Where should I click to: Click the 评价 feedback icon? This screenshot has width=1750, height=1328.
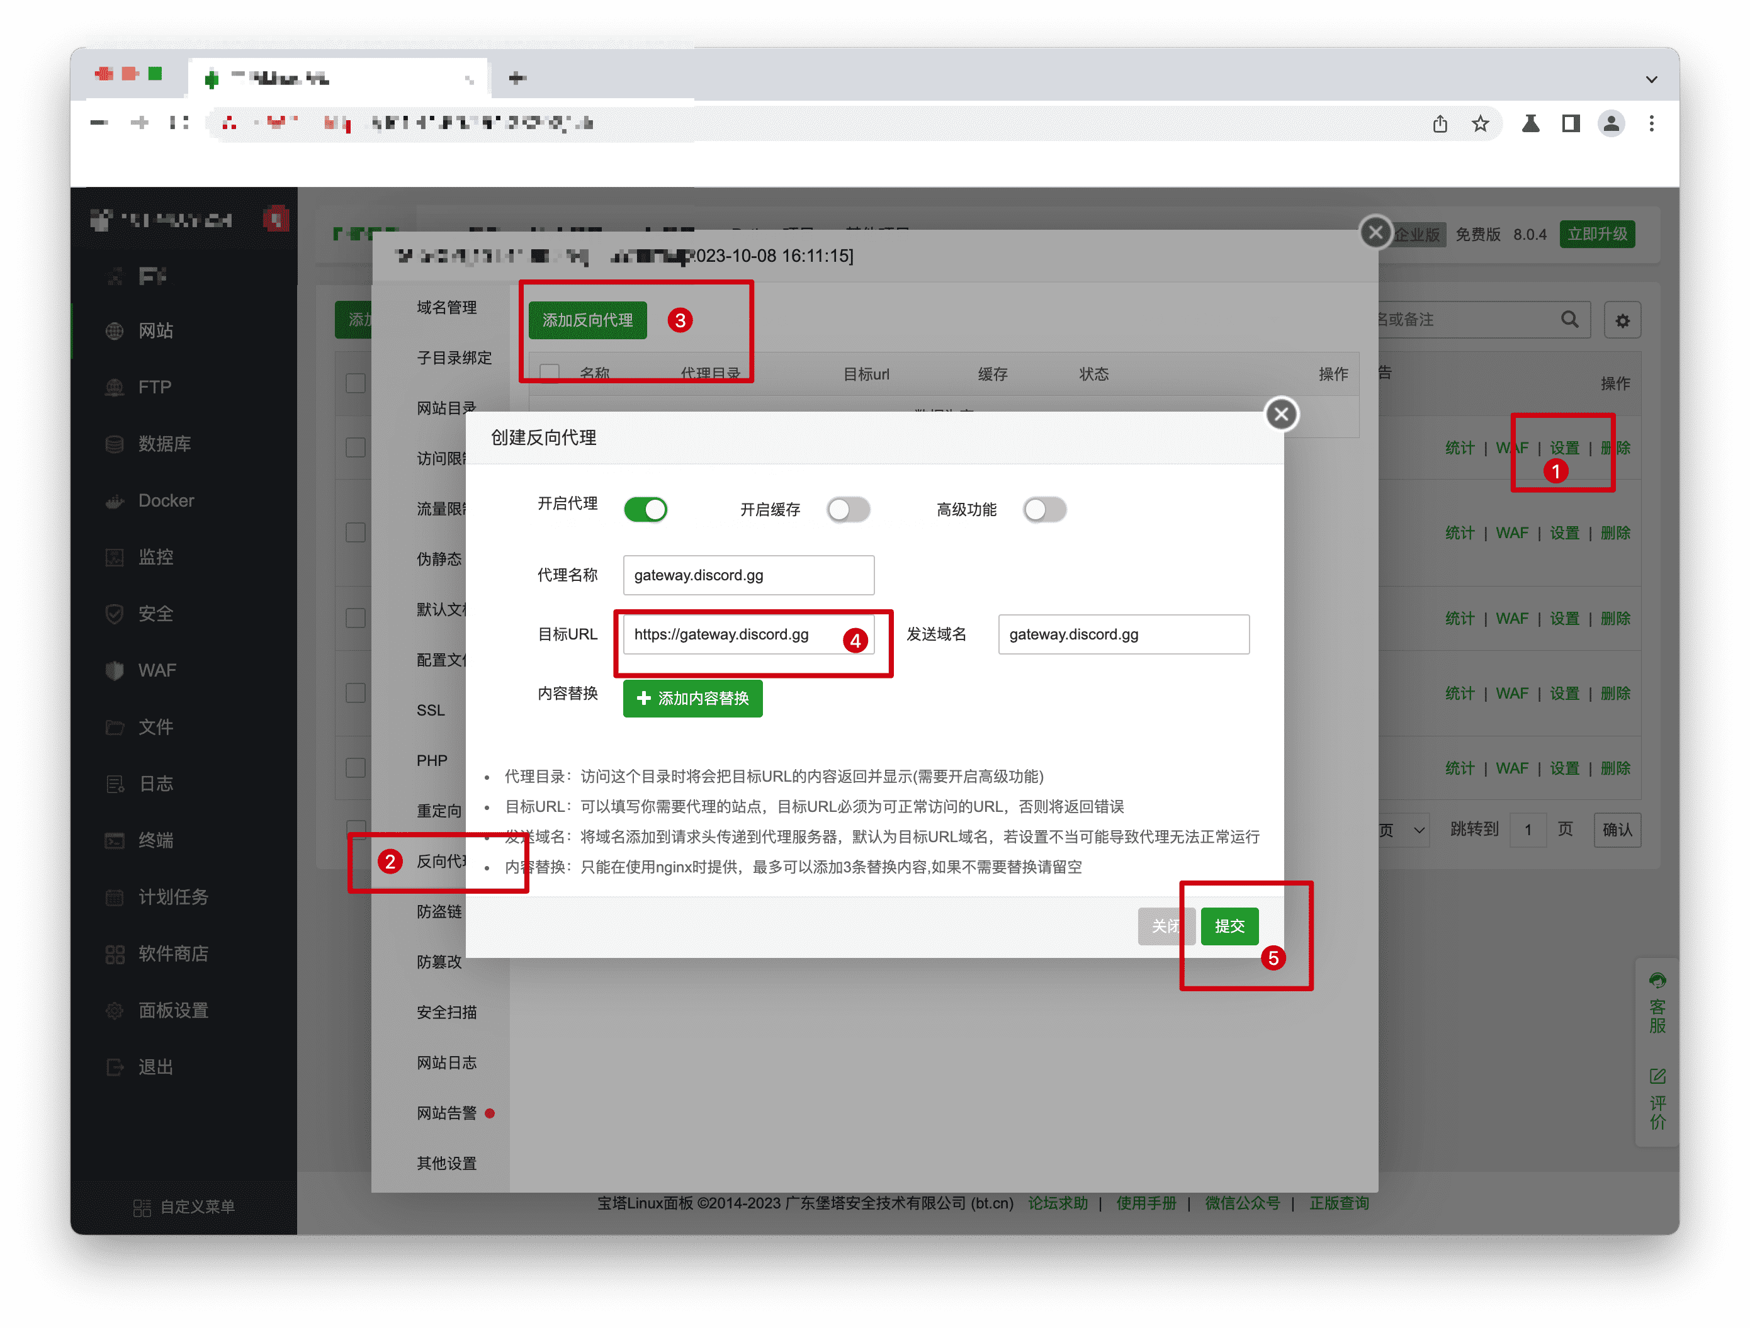click(1657, 1076)
